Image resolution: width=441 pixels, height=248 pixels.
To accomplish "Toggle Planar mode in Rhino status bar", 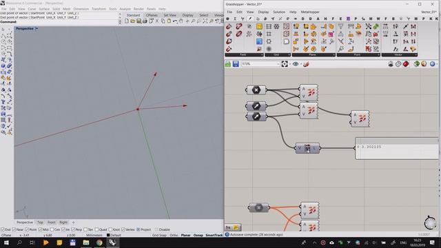I will coord(185,235).
